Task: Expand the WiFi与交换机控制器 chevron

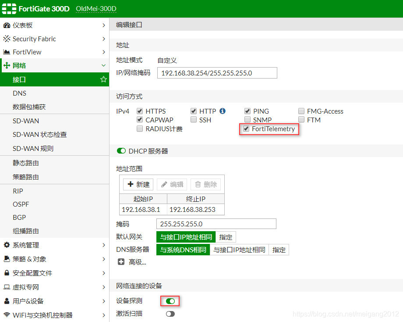Action: click(x=103, y=315)
